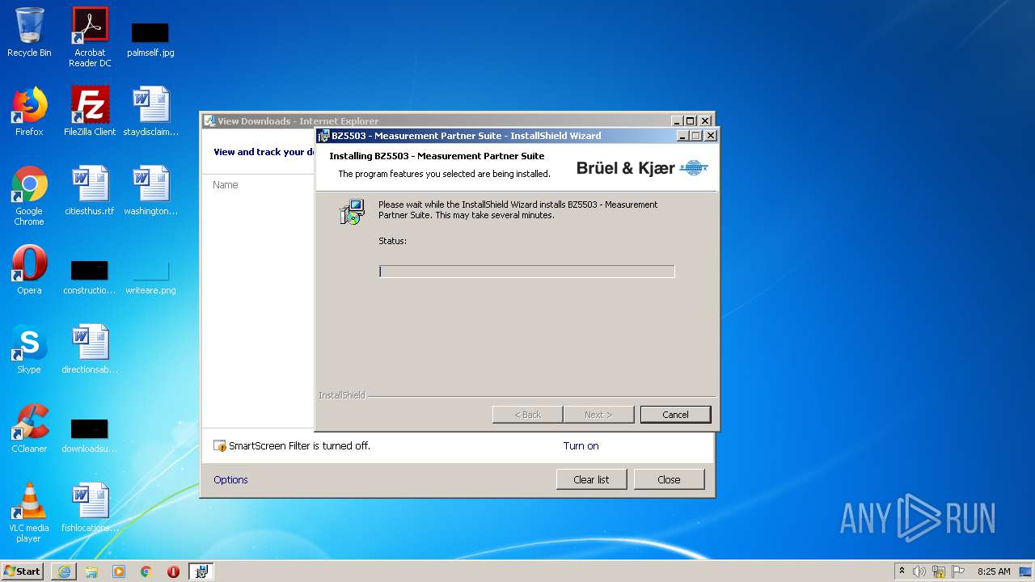Click Turn on SmartScreen Filter link

point(581,445)
